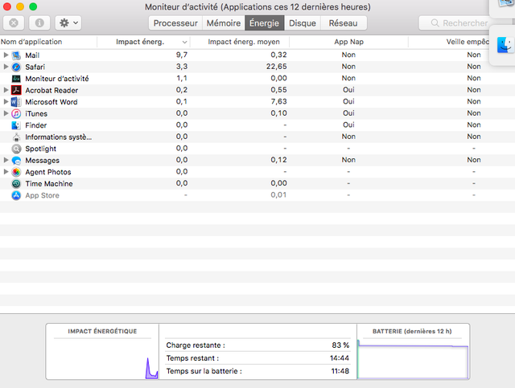Viewport: 515px width, 388px height.
Task: Select the Énergie tab
Action: [265, 23]
